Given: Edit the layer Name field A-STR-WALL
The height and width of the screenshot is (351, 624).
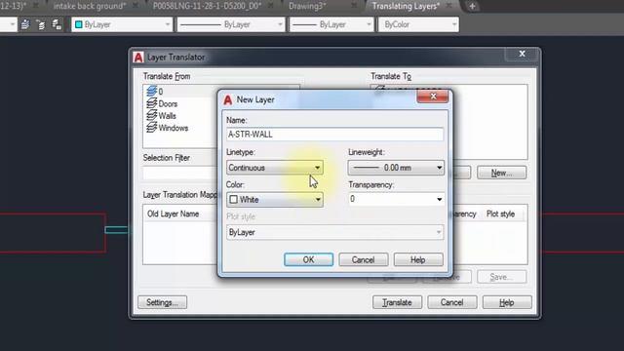Looking at the screenshot, I should [x=334, y=135].
